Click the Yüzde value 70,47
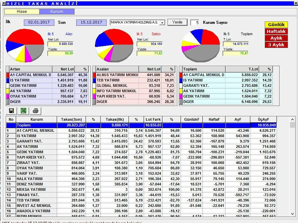The height and width of the screenshot is (223, 298). (236, 53)
